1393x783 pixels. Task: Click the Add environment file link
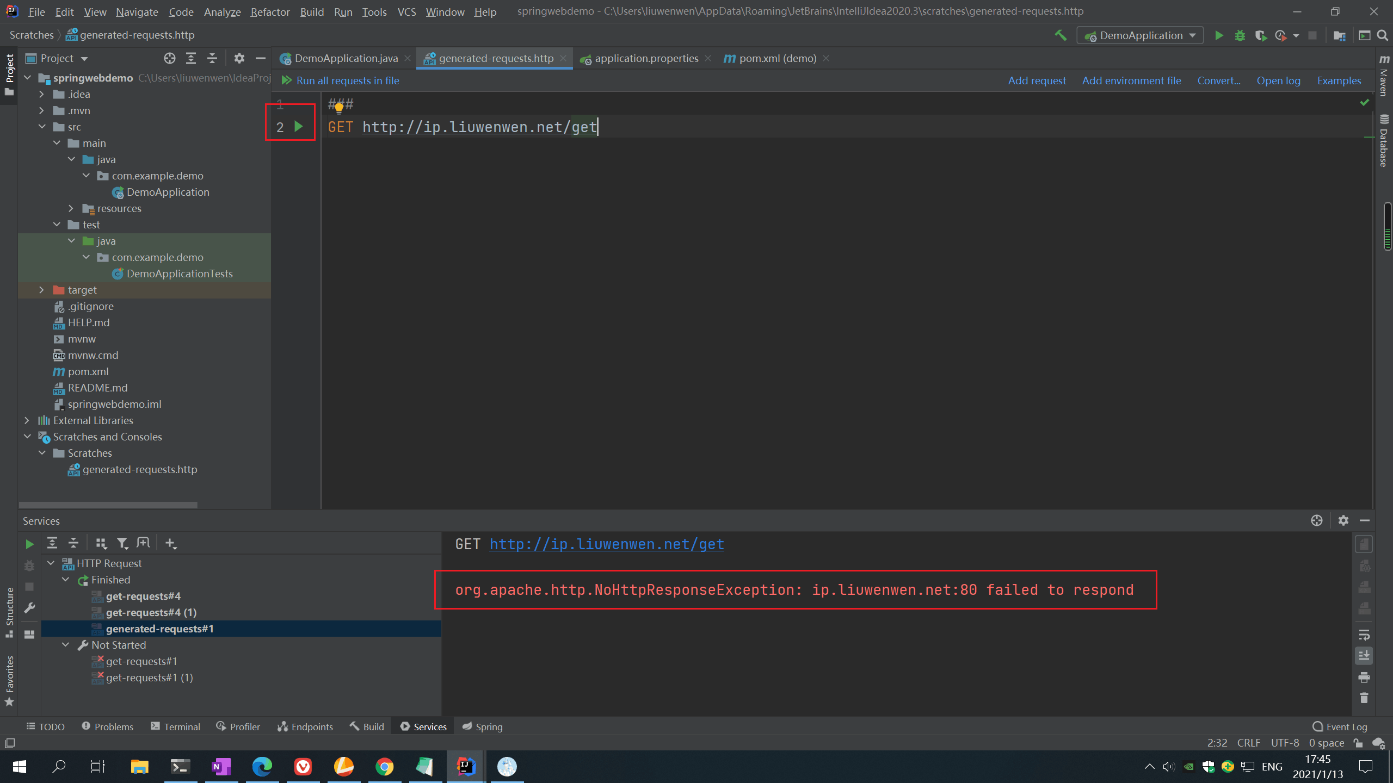pos(1131,80)
